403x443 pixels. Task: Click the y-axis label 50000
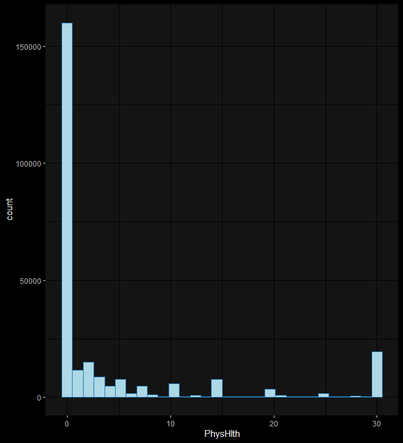(x=30, y=281)
